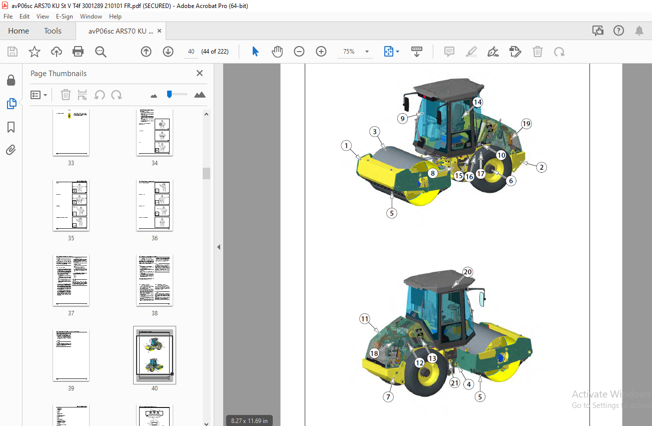Close the avP06sc ARS70 document tab

[x=160, y=31]
